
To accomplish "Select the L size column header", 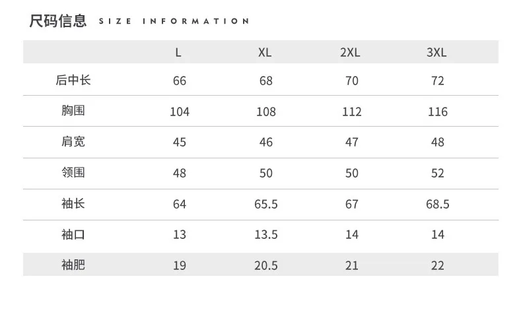I will 178,52.
